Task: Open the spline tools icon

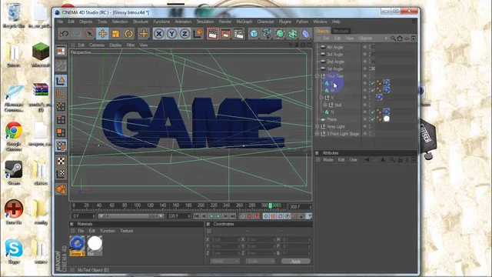Action: pos(267,34)
